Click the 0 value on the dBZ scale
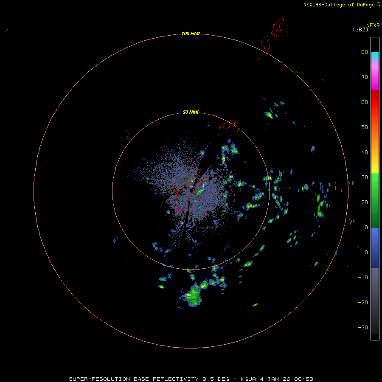 point(366,253)
